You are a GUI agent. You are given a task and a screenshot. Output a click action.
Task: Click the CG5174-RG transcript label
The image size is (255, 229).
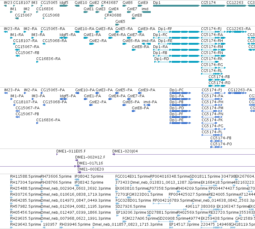(212, 65)
